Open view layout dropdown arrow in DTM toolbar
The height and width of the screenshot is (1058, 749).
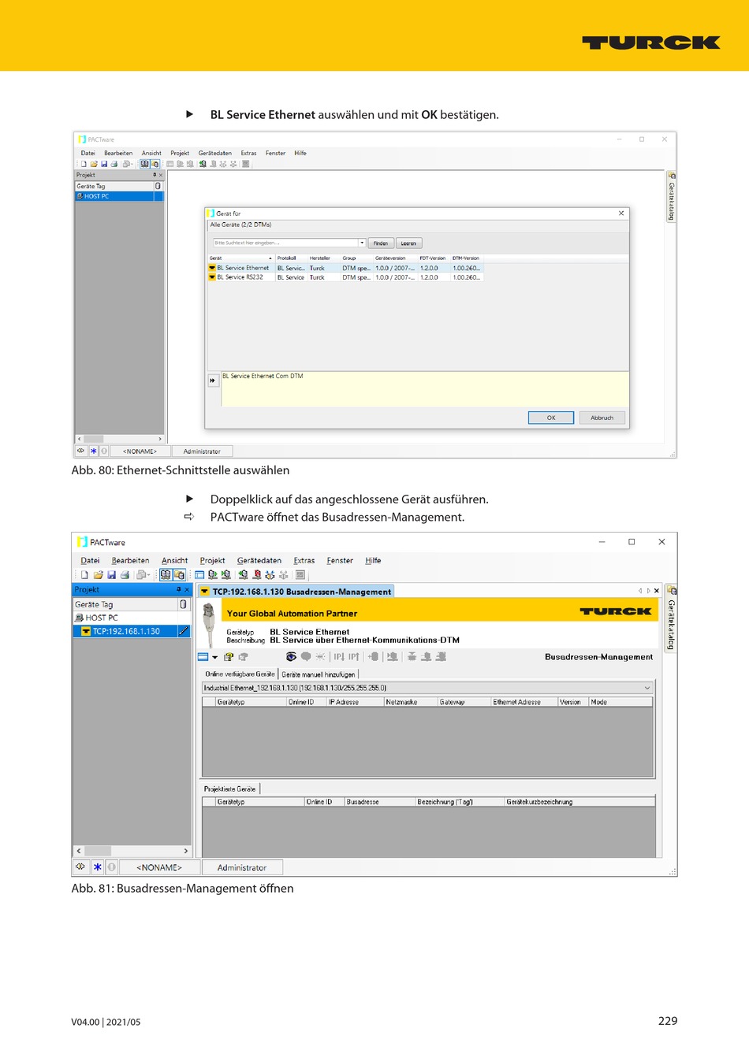[x=214, y=657]
